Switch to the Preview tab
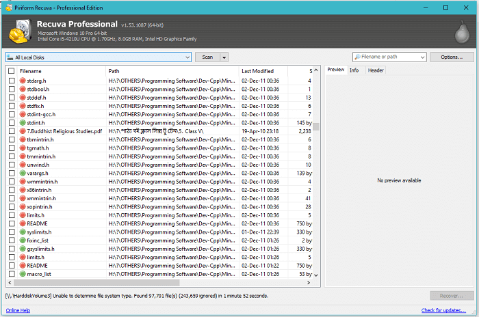479x317 pixels. tap(336, 70)
